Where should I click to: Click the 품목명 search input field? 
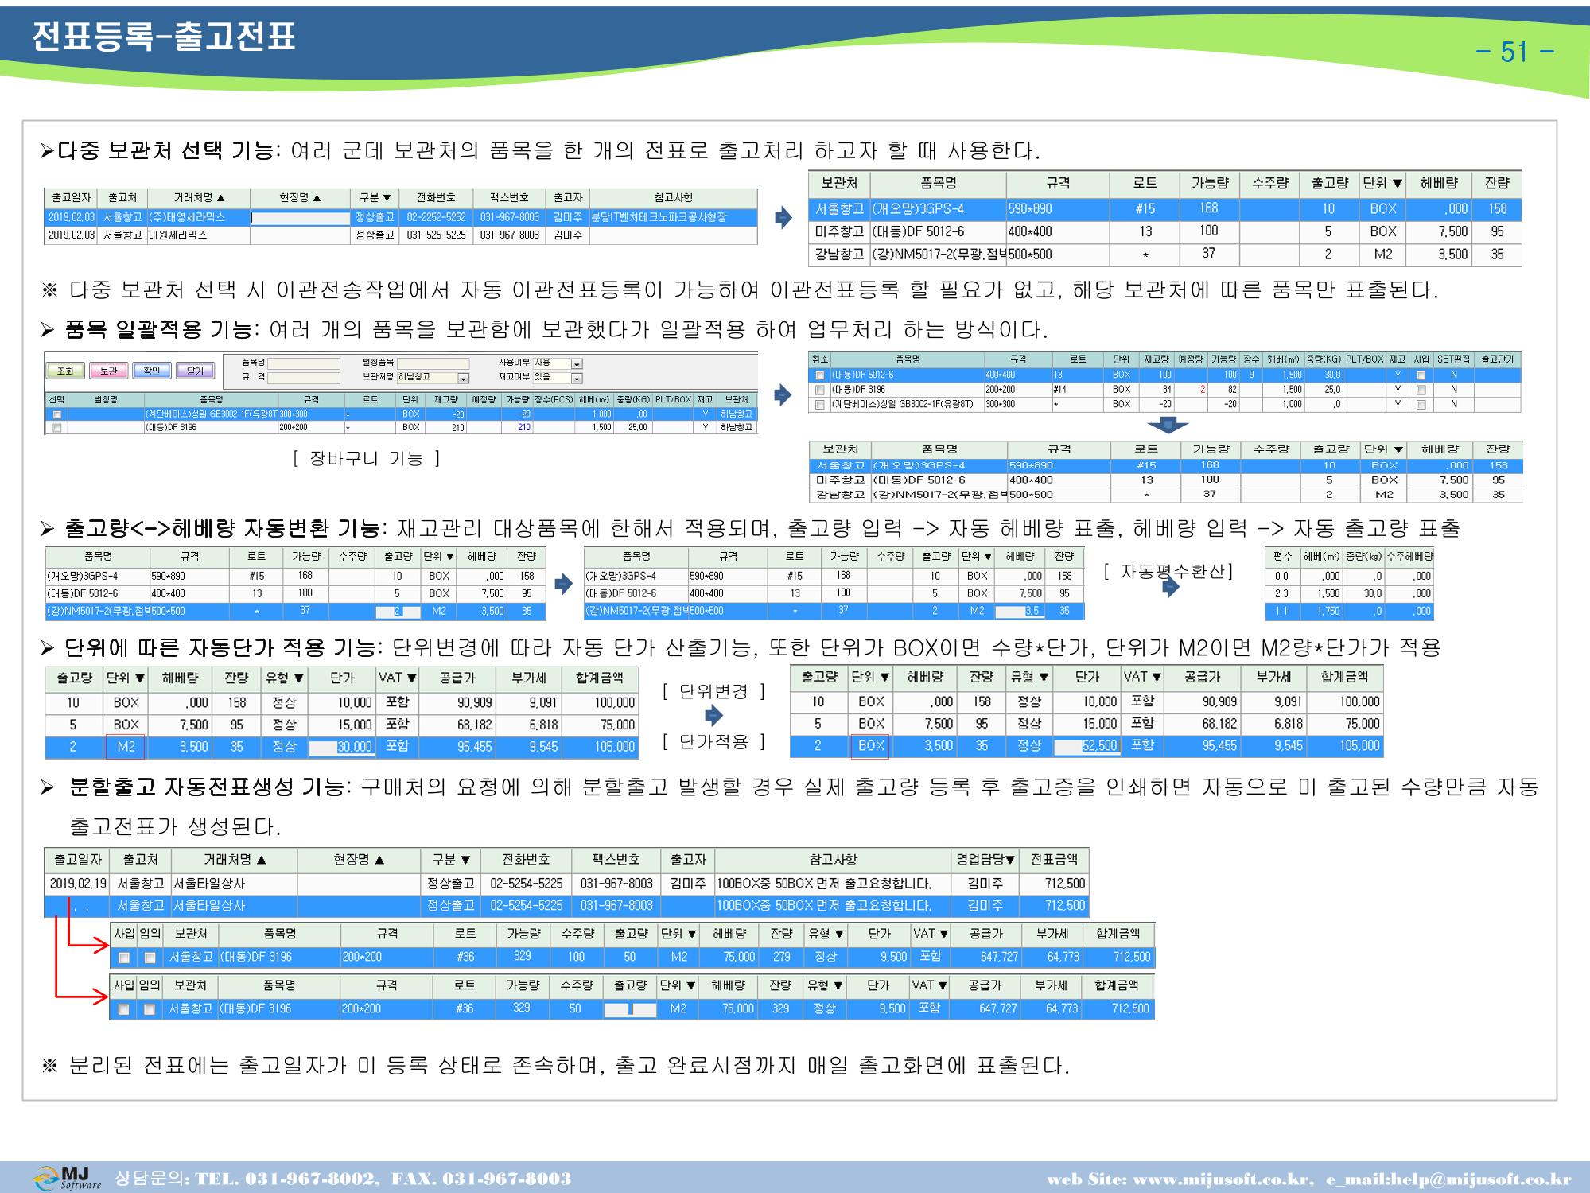[x=304, y=363]
